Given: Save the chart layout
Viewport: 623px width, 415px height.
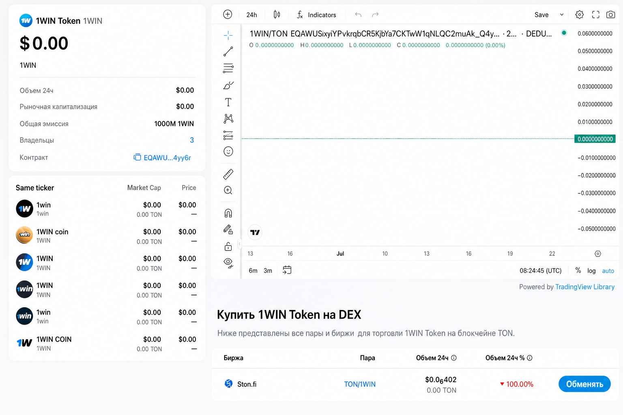Looking at the screenshot, I should coord(541,15).
